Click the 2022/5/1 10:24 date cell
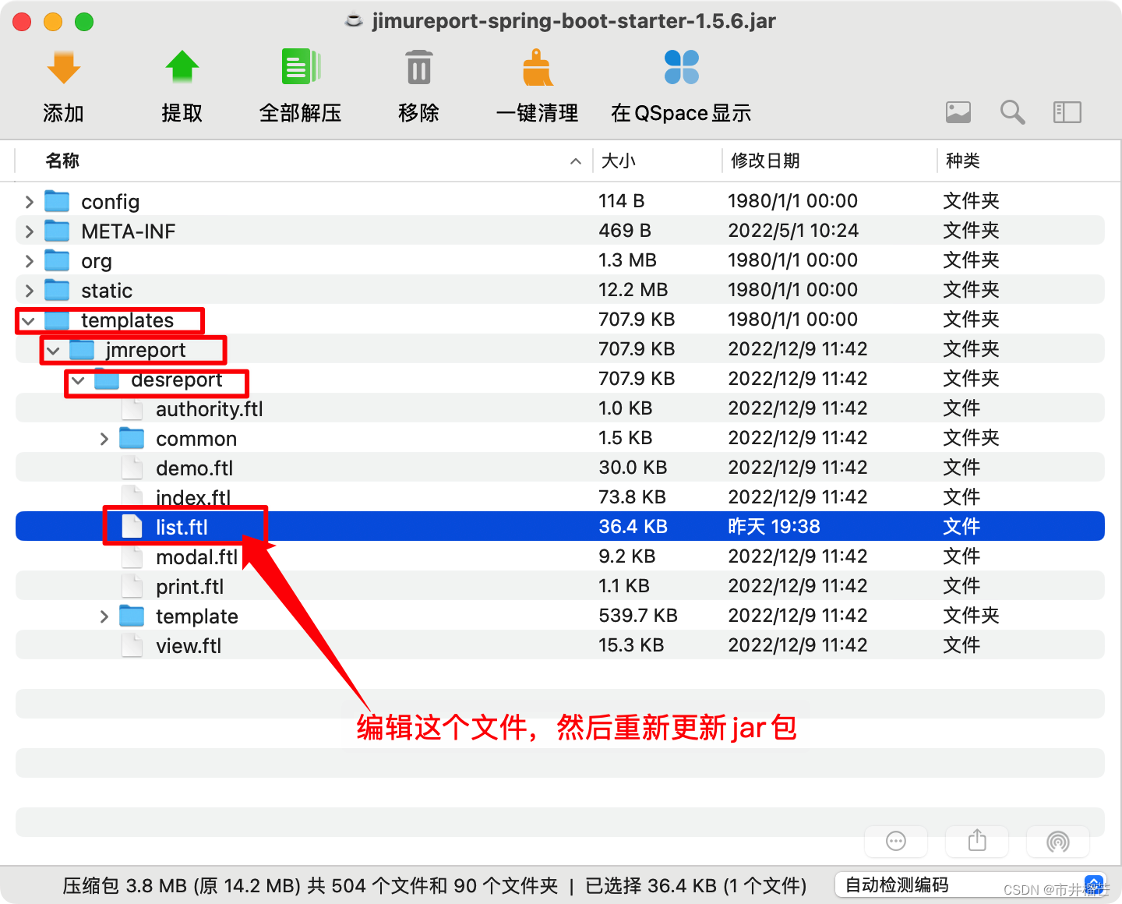Viewport: 1122px width, 904px height. point(793,231)
